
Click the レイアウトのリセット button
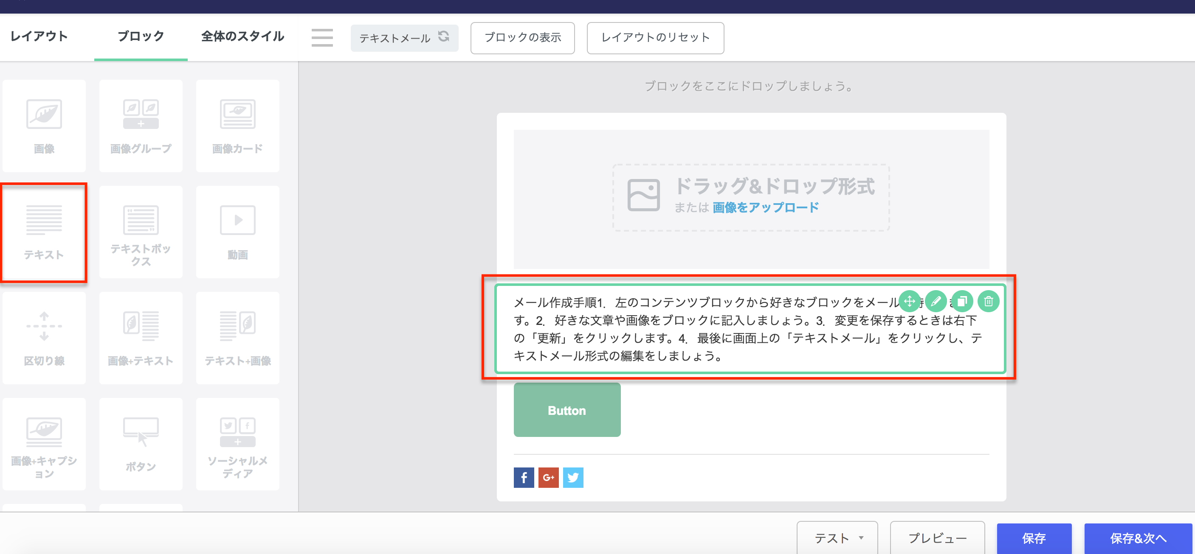coord(655,38)
